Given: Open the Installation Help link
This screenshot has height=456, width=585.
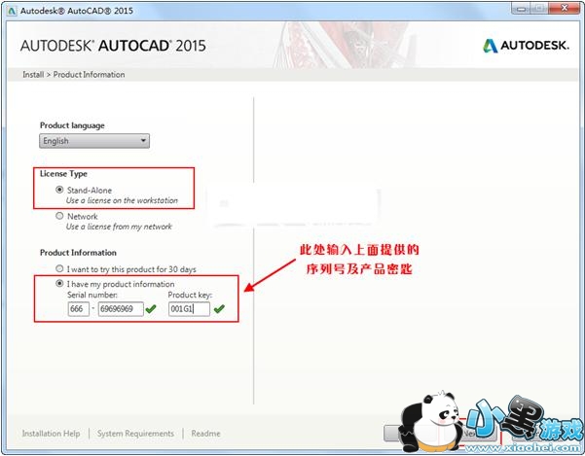Looking at the screenshot, I should tap(52, 434).
